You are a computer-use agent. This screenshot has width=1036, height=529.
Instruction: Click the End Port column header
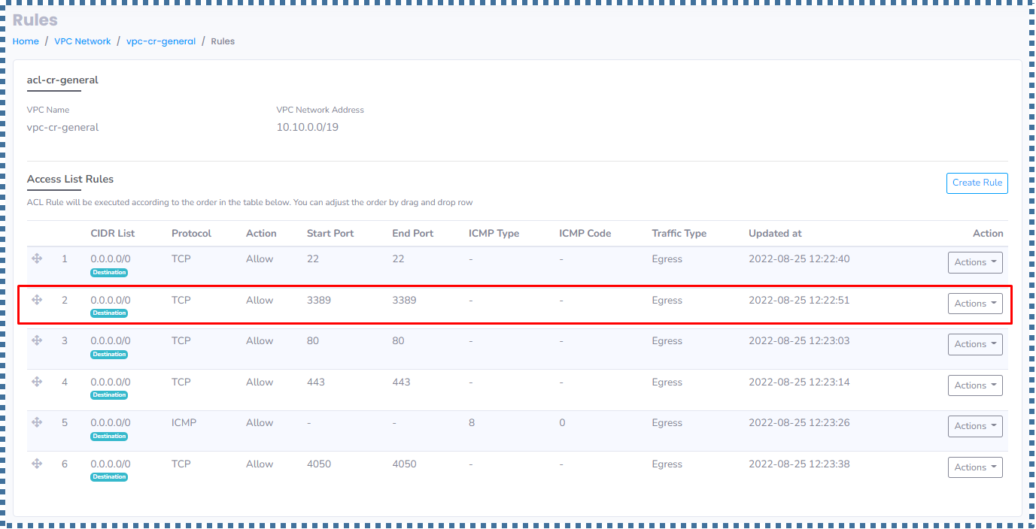[413, 234]
